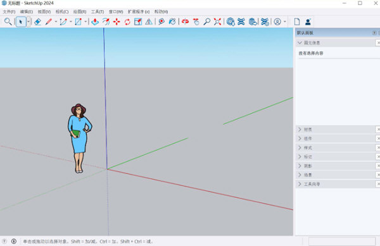
Task: Click the Zoom Extents icon
Action: point(217,22)
